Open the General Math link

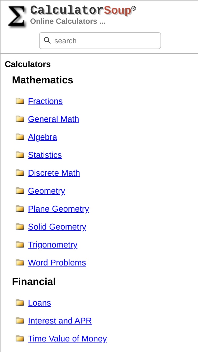point(54,119)
